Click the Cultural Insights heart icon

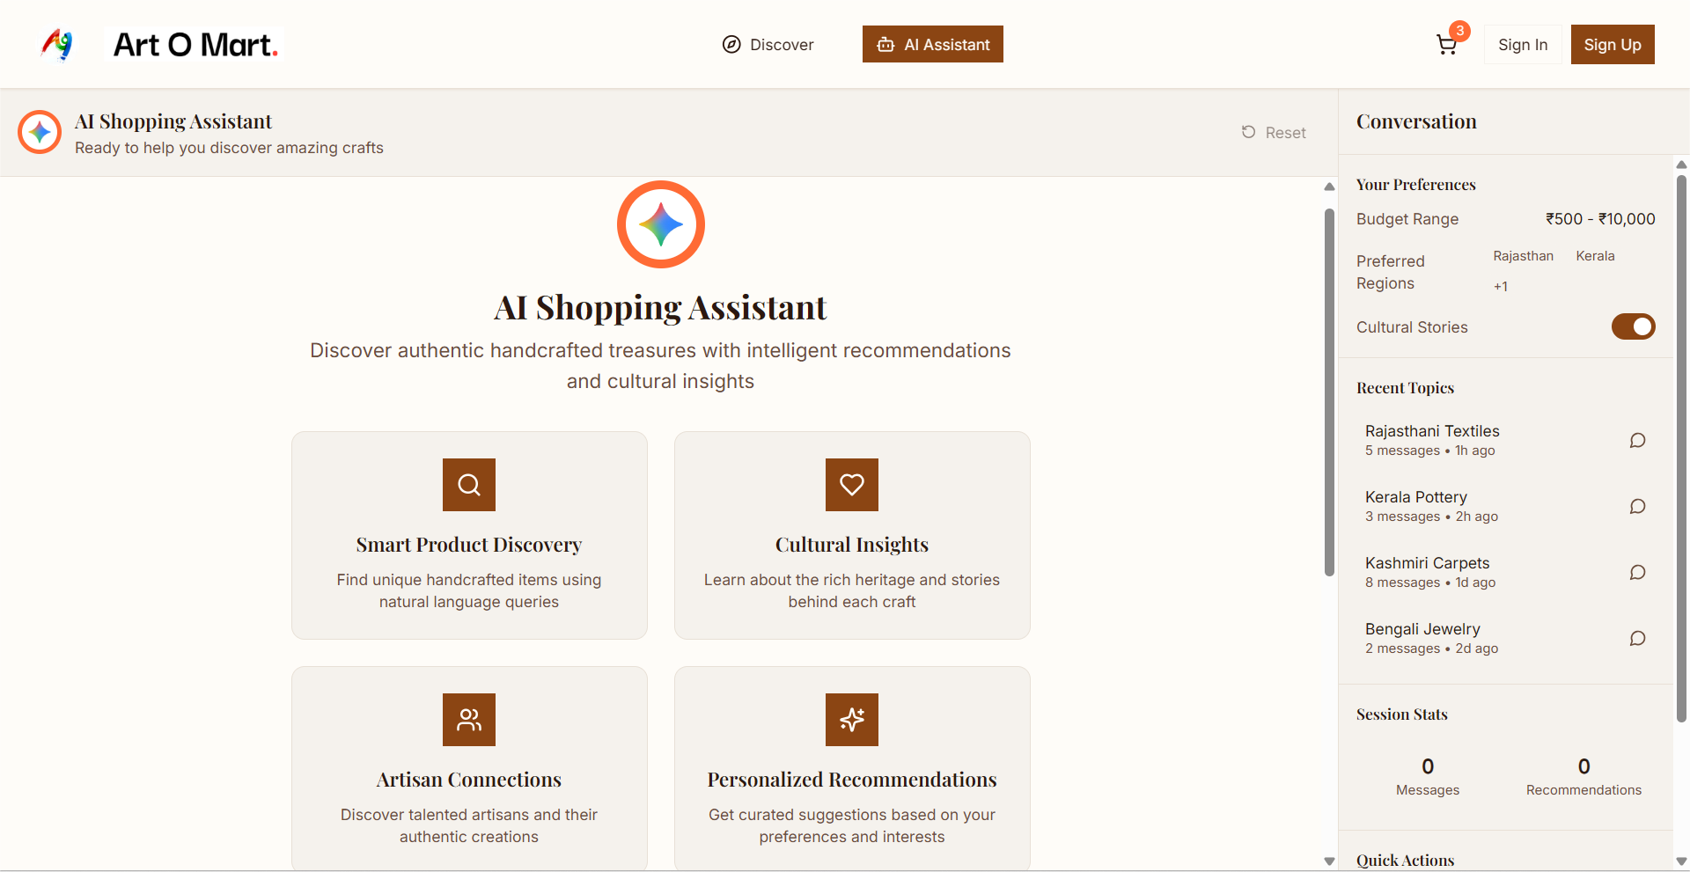coord(852,485)
